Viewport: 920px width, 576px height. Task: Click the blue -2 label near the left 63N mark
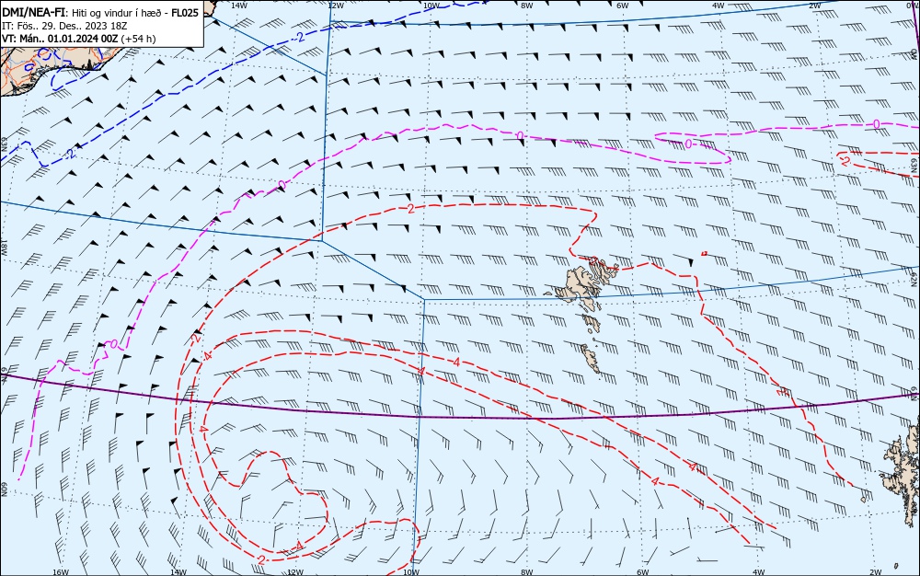pyautogui.click(x=69, y=154)
